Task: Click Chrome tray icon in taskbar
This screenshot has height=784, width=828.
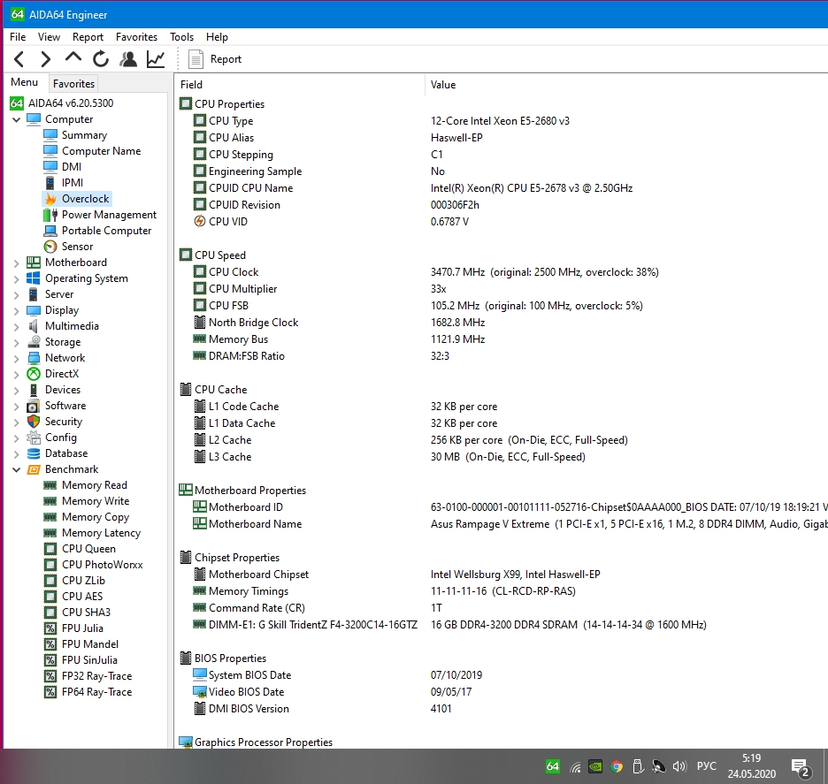Action: [617, 766]
